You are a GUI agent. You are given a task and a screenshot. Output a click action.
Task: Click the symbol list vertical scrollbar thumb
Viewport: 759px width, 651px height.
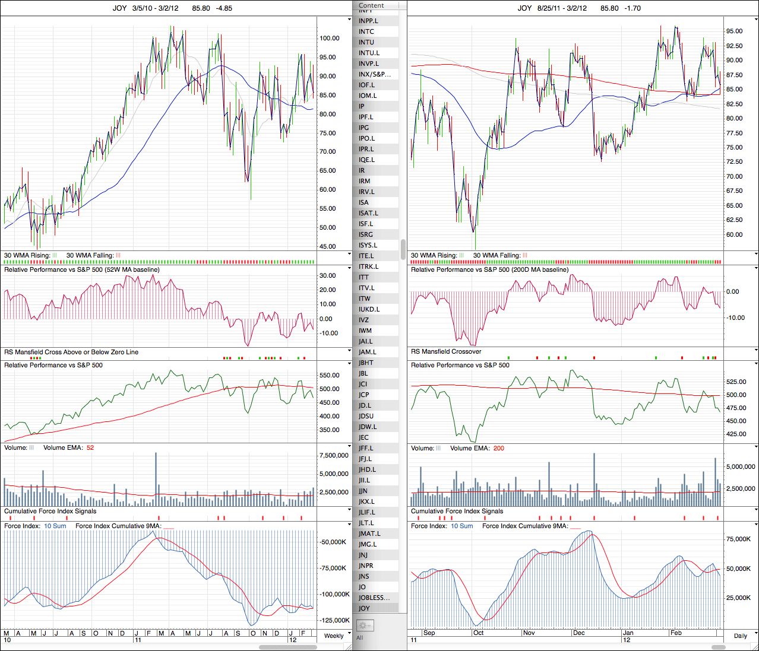point(403,249)
